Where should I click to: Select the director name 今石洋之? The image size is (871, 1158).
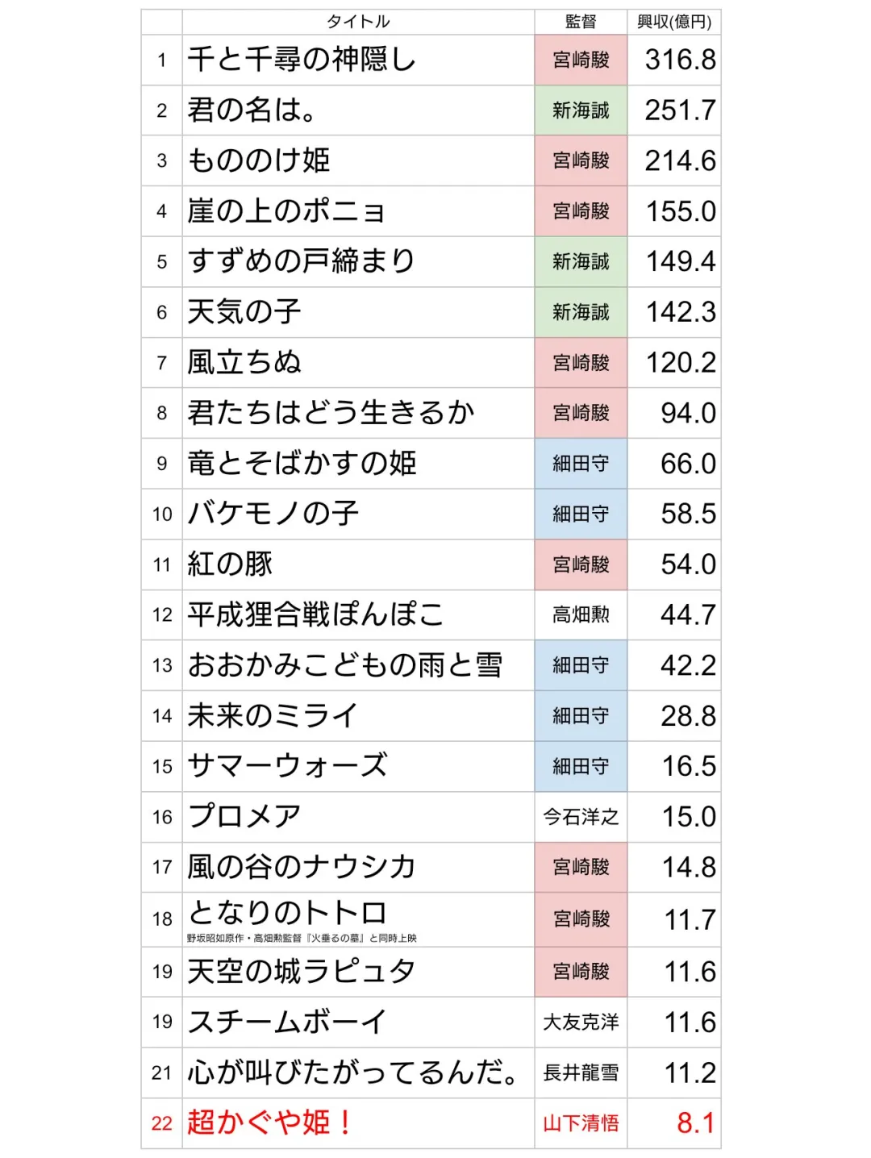click(581, 817)
